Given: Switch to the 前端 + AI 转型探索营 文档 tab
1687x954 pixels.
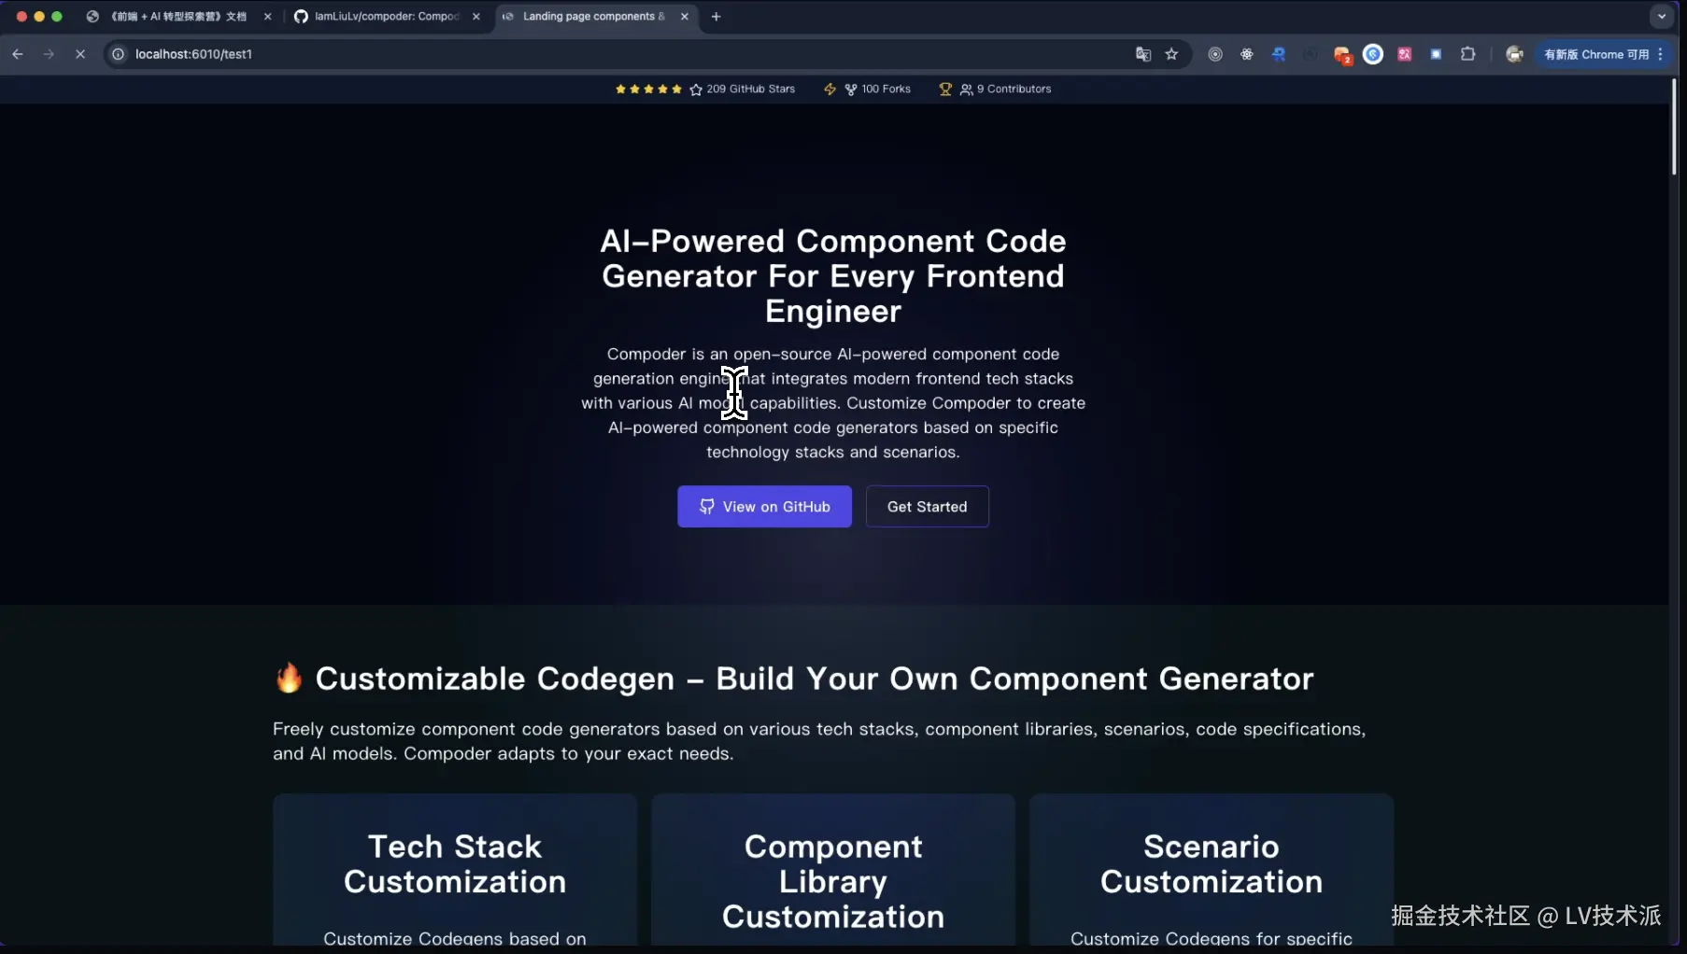Looking at the screenshot, I should (178, 16).
